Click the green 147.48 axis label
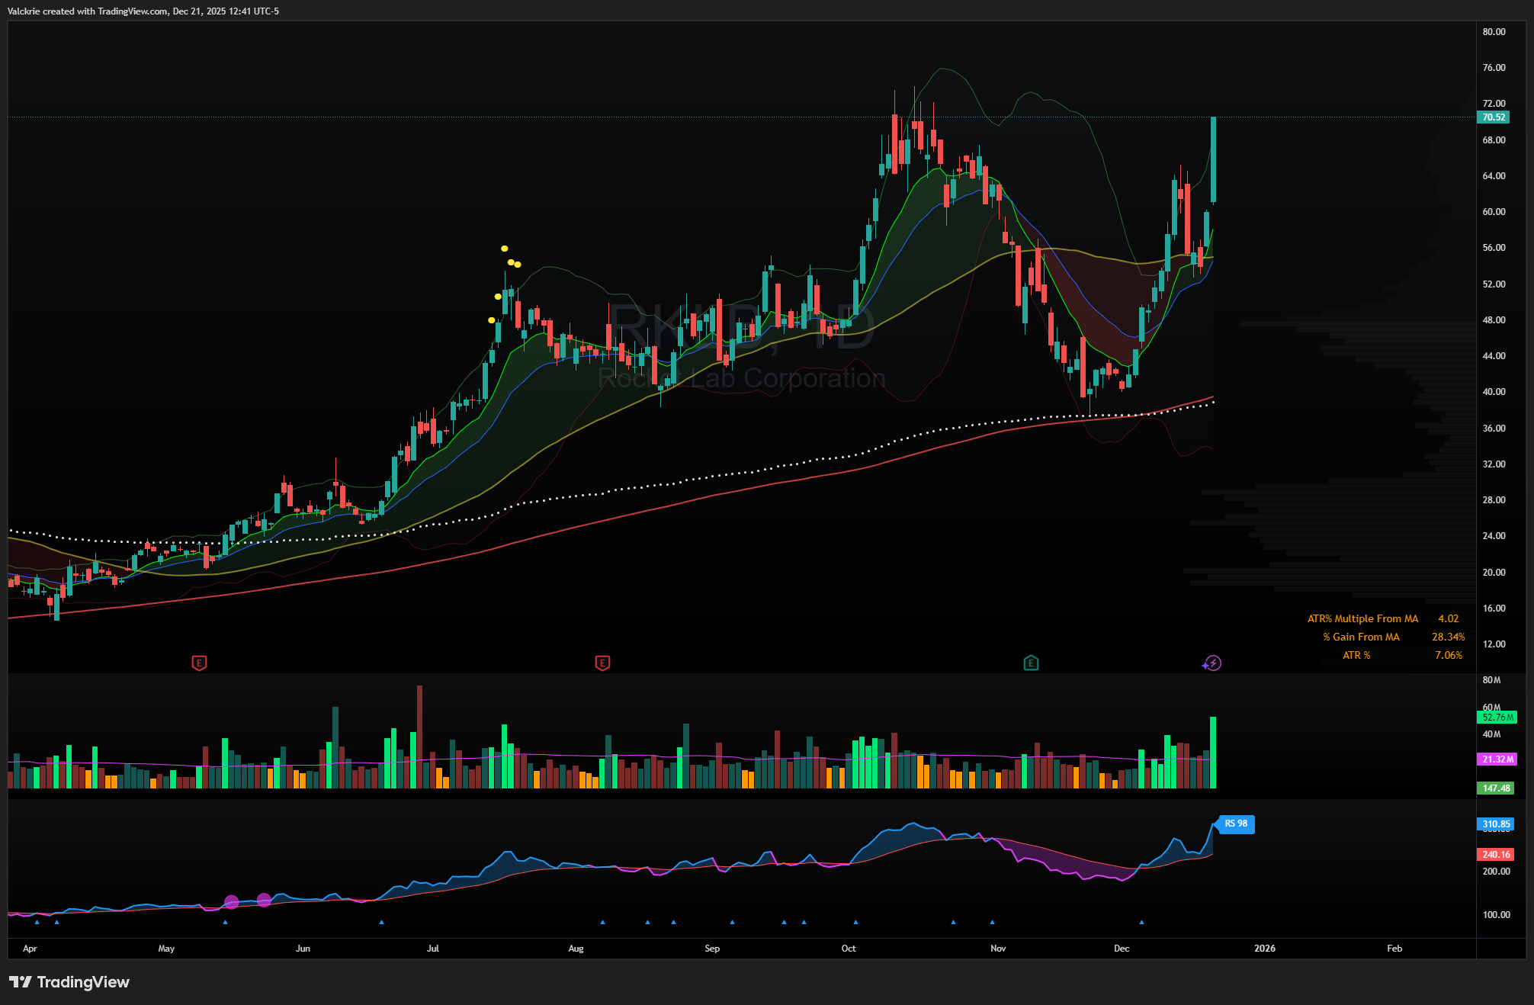This screenshot has width=1534, height=1005. pyautogui.click(x=1496, y=788)
